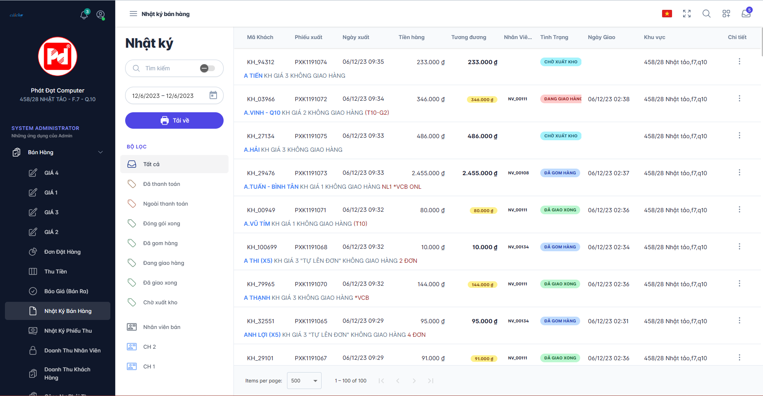Image resolution: width=763 pixels, height=396 pixels.
Task: Open detail menu for KH_94312 row
Action: pyautogui.click(x=739, y=62)
